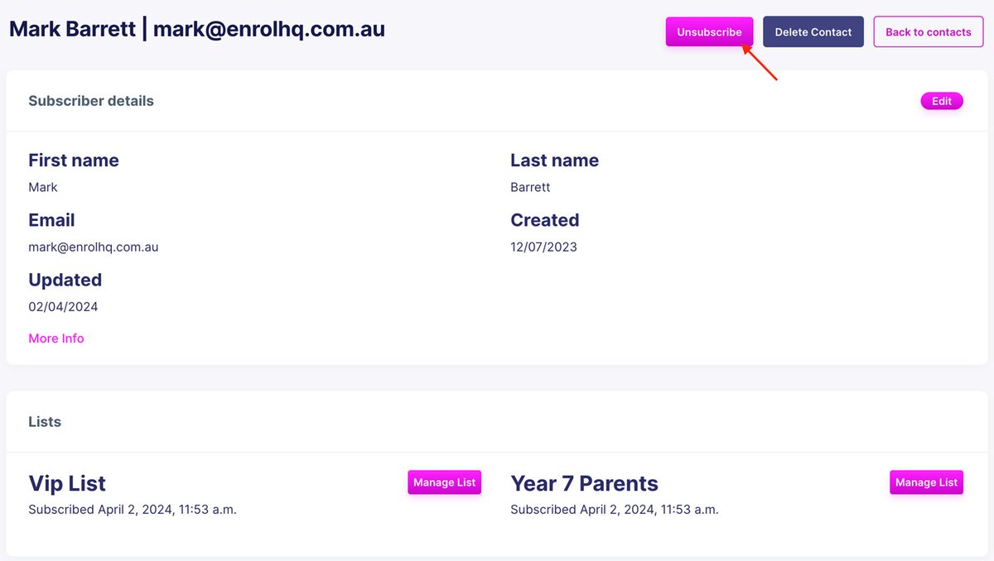Click the first name value Mark
The height and width of the screenshot is (561, 994).
pyautogui.click(x=43, y=187)
